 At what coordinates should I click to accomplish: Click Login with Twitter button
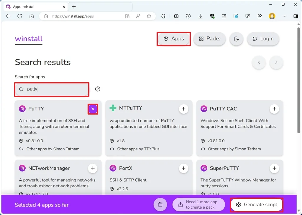coord(263,39)
